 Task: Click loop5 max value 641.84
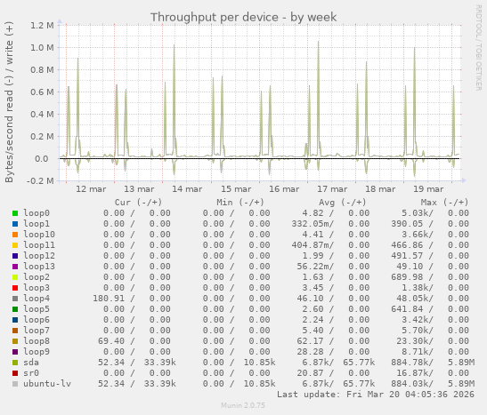(407, 309)
